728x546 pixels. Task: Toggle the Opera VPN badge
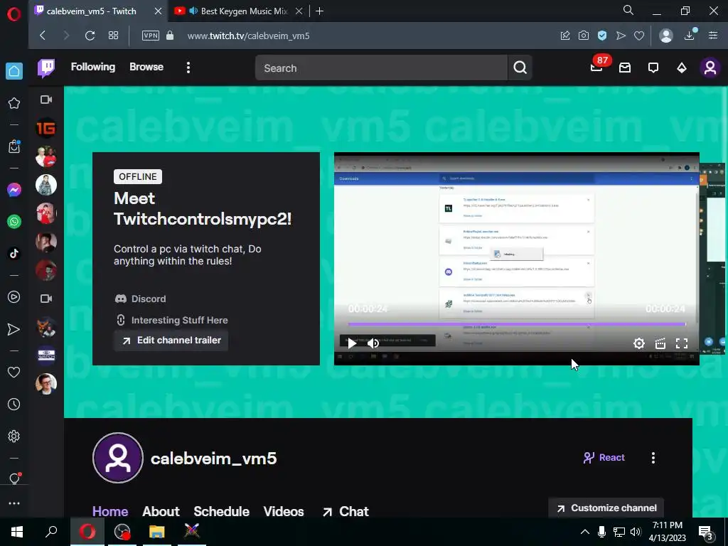pos(151,36)
